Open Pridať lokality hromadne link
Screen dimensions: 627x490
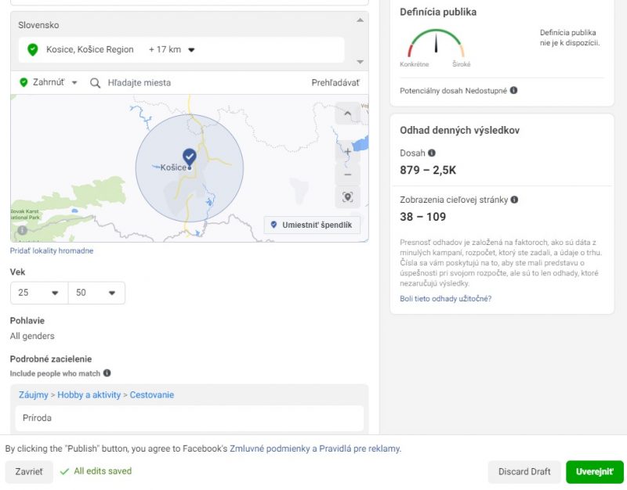click(52, 250)
